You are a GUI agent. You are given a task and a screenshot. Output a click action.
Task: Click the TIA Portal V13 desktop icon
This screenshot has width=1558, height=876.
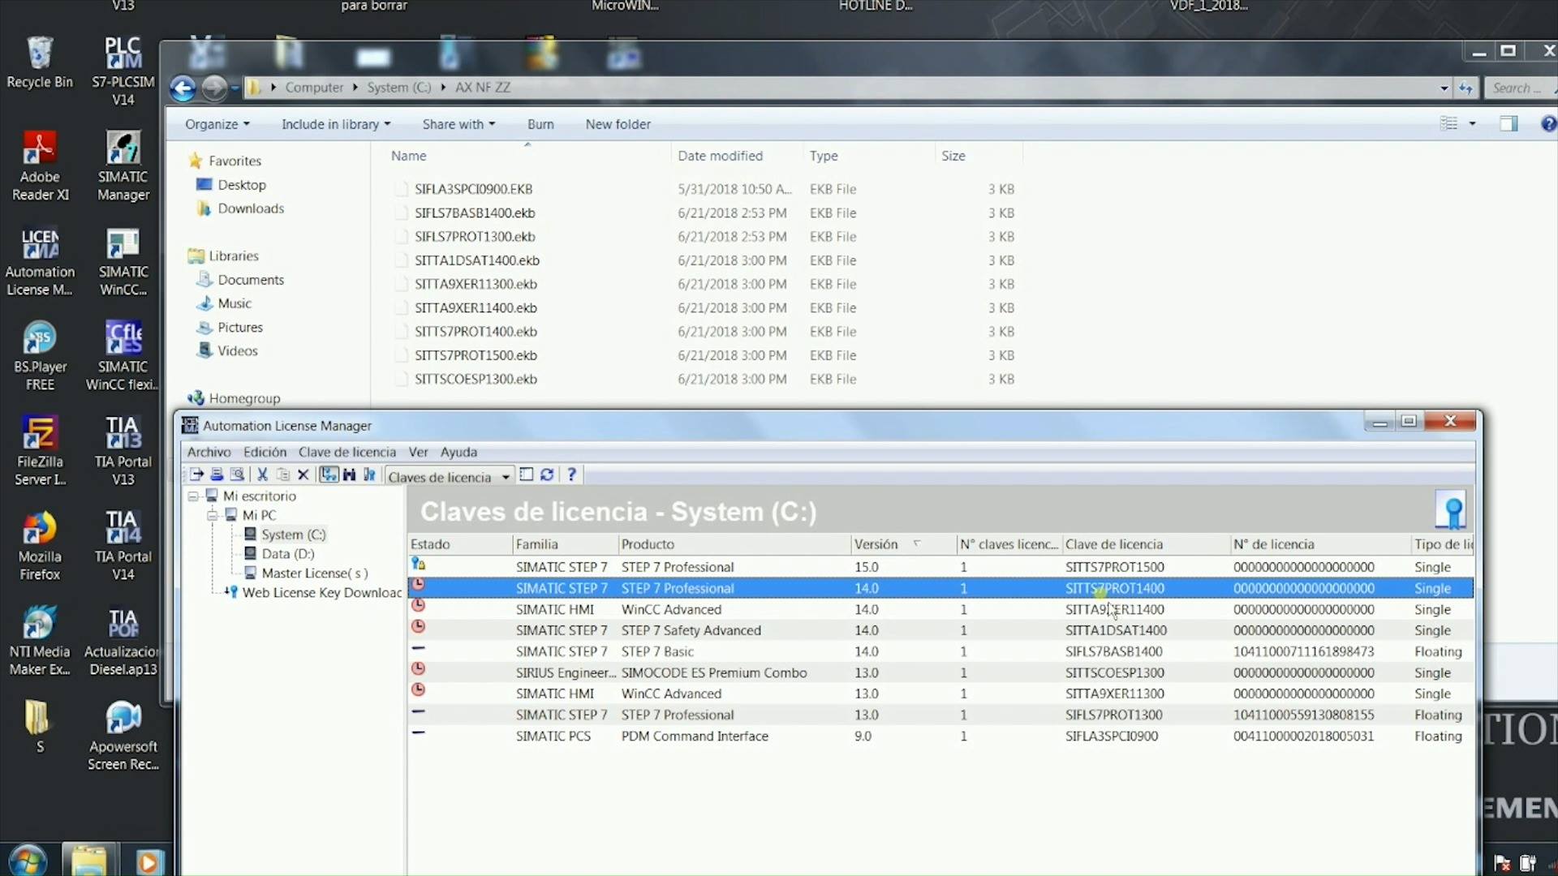(123, 451)
